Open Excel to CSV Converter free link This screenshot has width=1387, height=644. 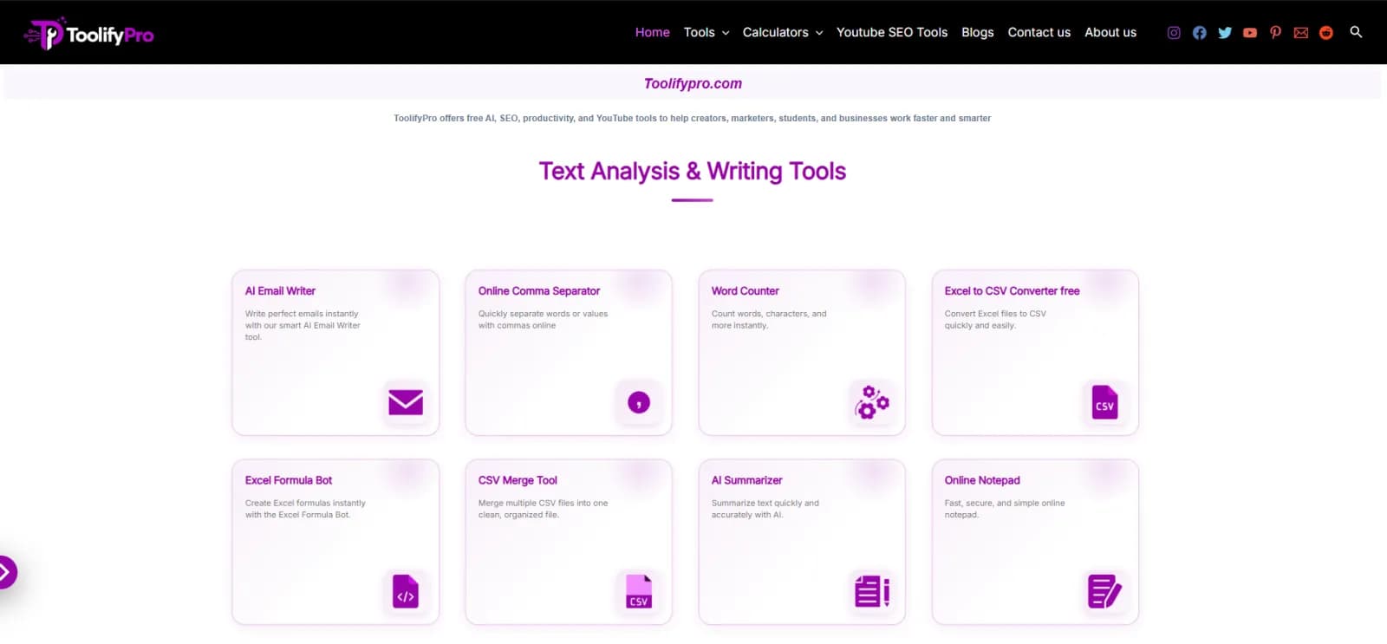pyautogui.click(x=1013, y=291)
